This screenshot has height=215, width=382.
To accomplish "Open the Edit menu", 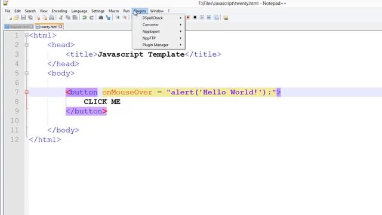I will [17, 11].
